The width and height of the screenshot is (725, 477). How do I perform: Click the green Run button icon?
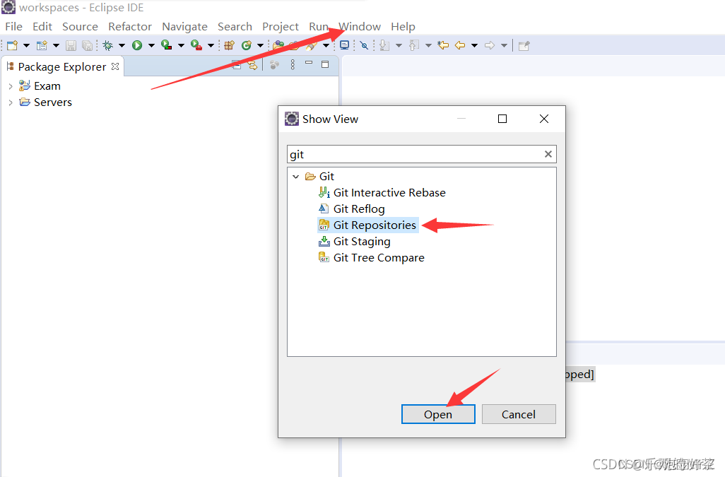137,45
